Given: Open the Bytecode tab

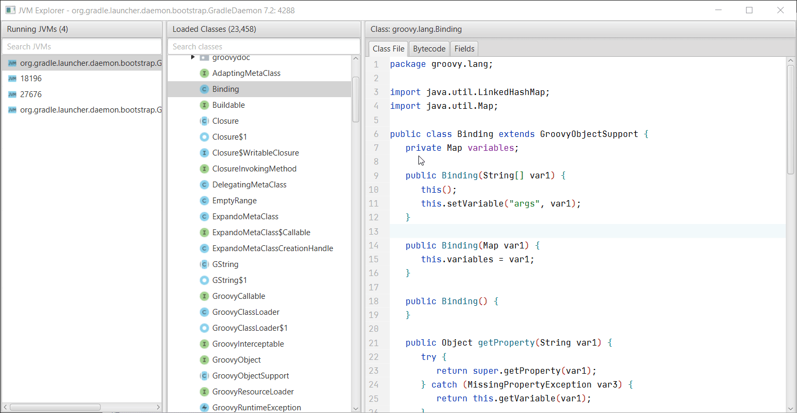Looking at the screenshot, I should pyautogui.click(x=429, y=48).
